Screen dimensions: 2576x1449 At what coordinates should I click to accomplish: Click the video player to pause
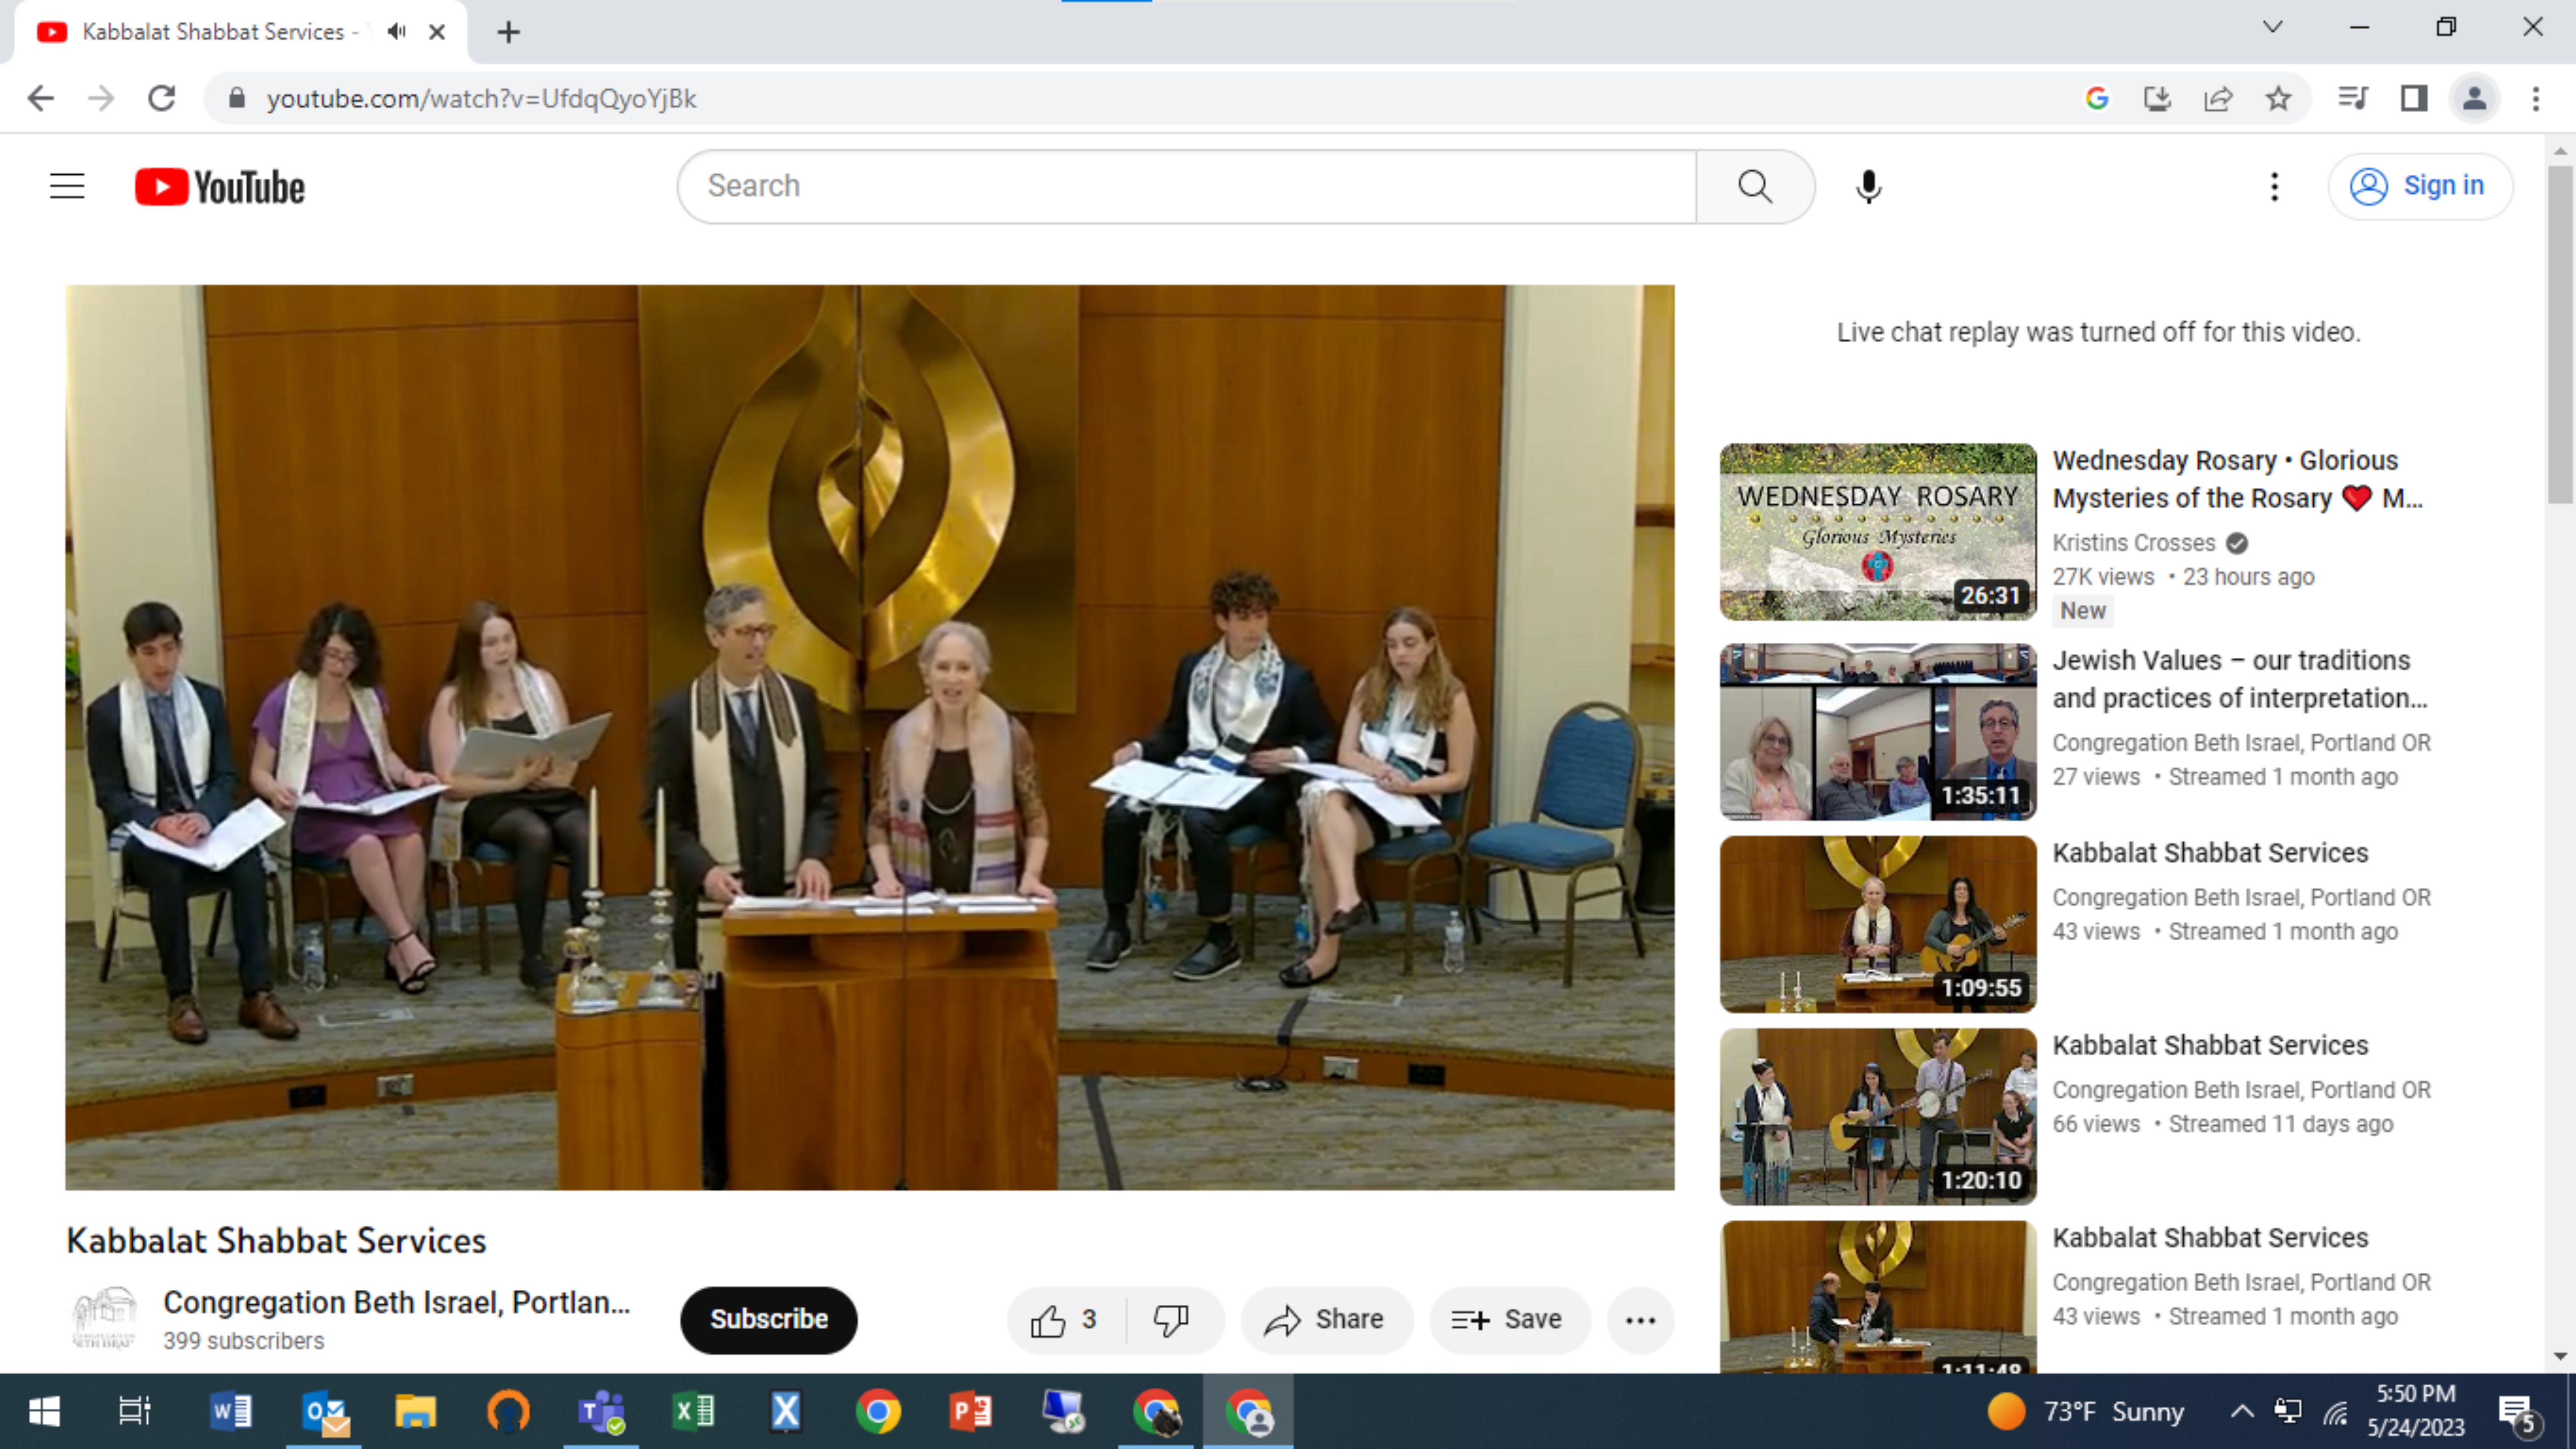point(869,737)
